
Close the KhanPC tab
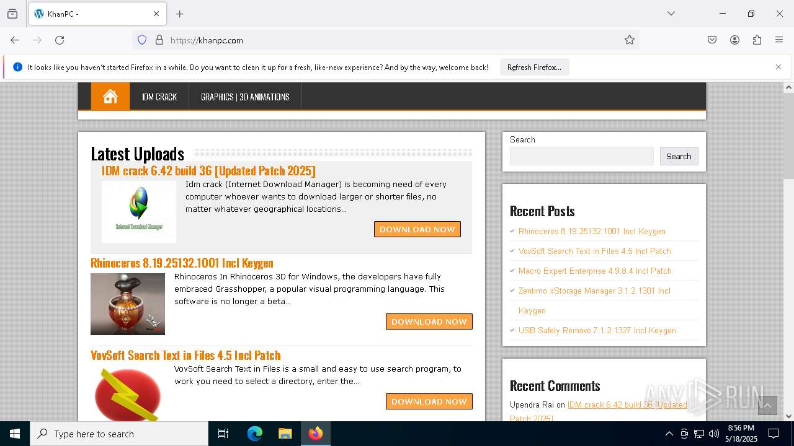[156, 14]
